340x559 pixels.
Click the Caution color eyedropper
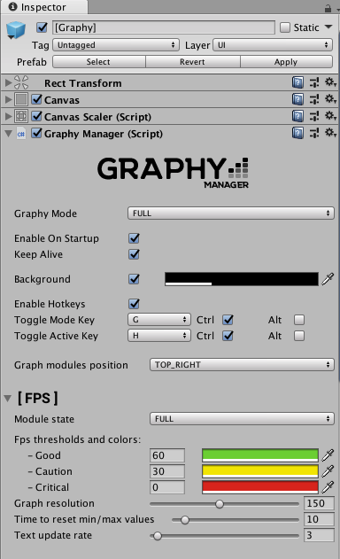328,471
